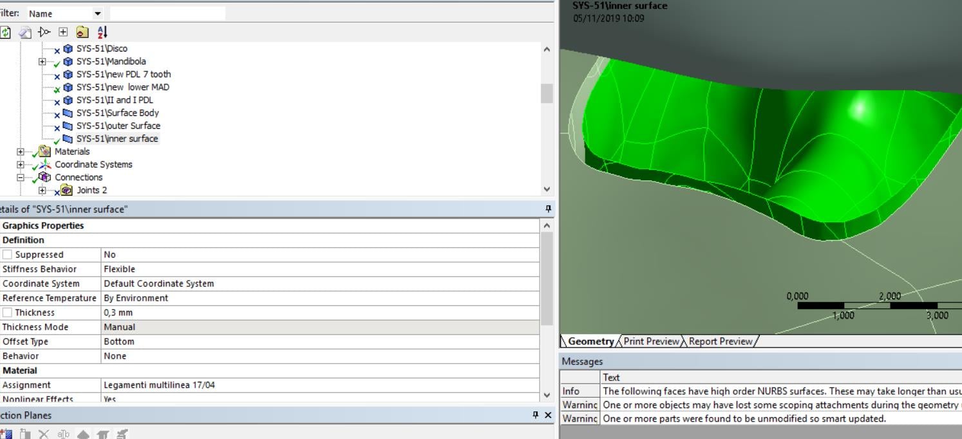Expand the Materials tree node

(21, 152)
